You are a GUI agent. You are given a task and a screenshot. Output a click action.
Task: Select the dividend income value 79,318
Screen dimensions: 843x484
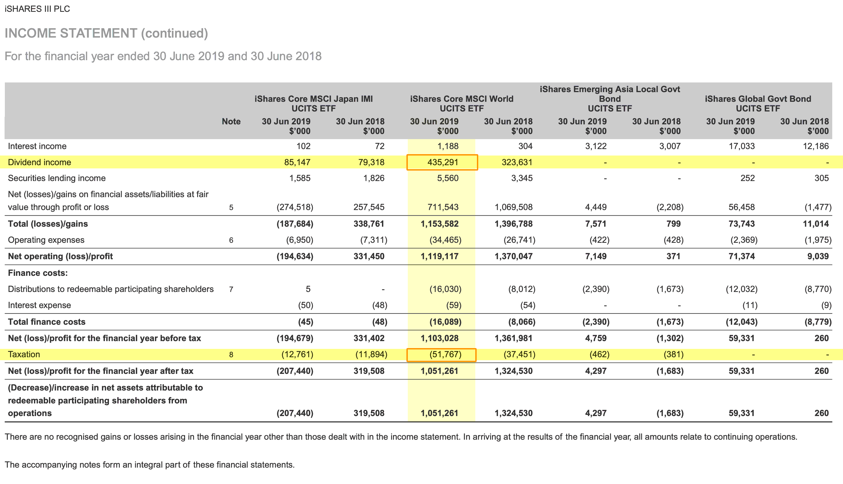click(371, 162)
